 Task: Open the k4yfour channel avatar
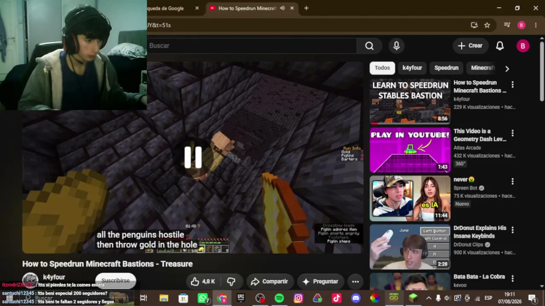(30, 280)
